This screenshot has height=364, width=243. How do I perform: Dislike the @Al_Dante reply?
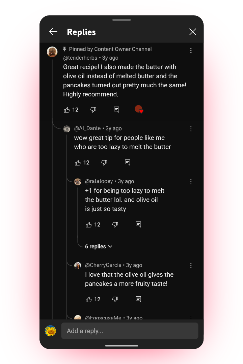[104, 162]
